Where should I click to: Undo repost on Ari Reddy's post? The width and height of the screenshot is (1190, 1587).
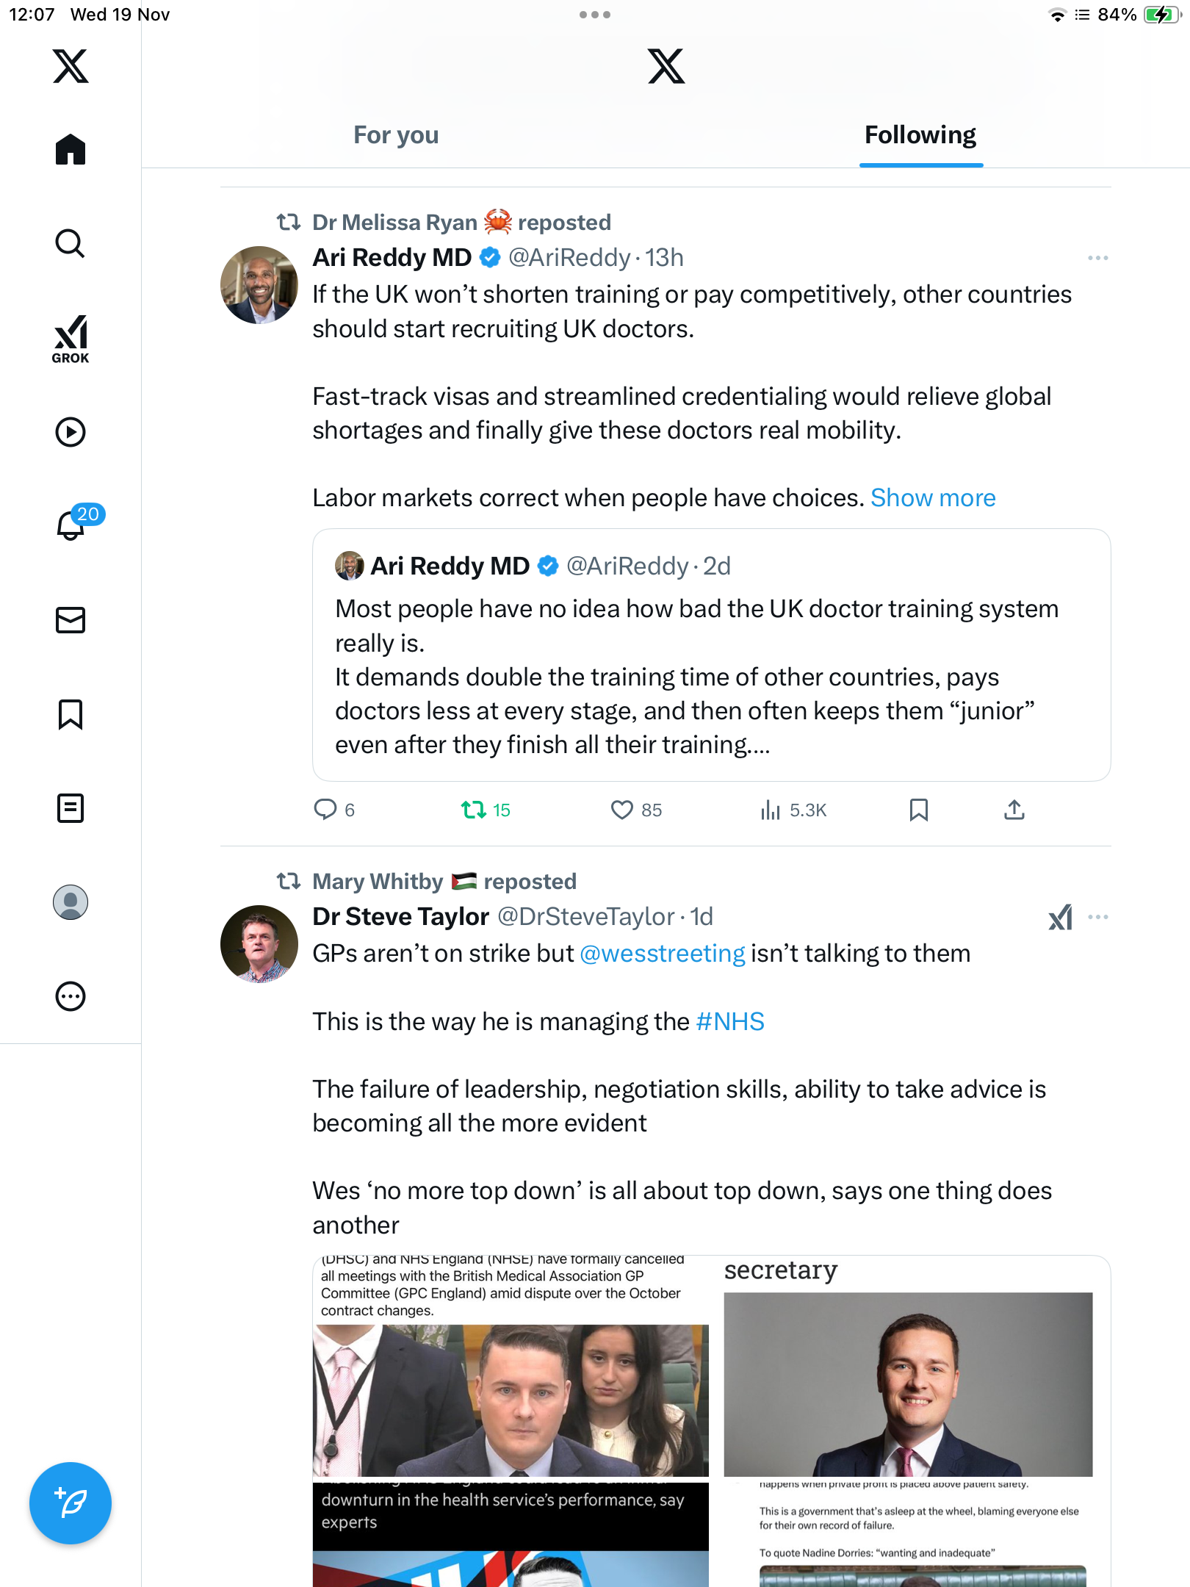(474, 810)
